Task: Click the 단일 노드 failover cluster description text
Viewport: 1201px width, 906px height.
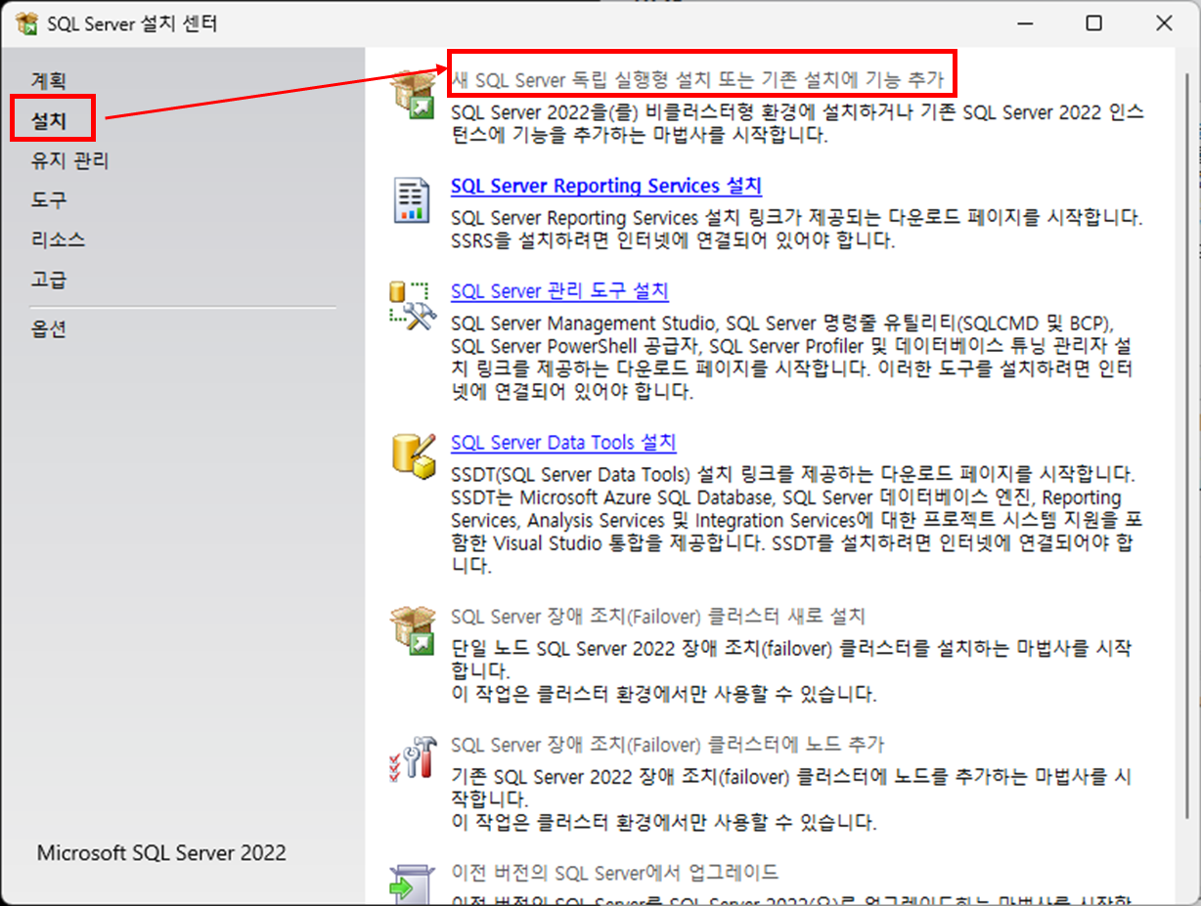Action: [x=791, y=671]
